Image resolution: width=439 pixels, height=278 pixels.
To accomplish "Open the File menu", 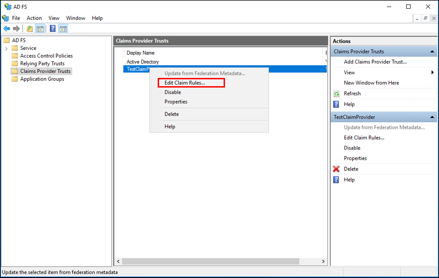I will pos(16,18).
